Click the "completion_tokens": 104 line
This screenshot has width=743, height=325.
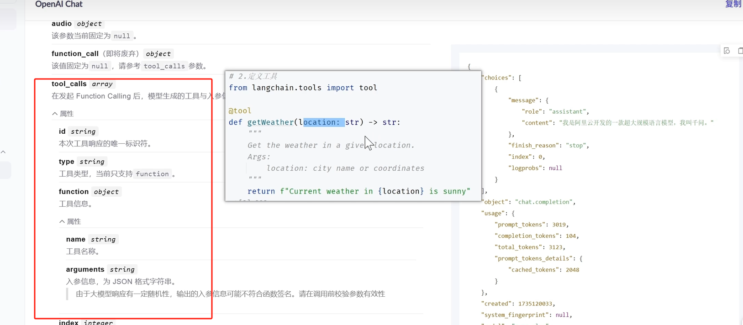point(537,236)
